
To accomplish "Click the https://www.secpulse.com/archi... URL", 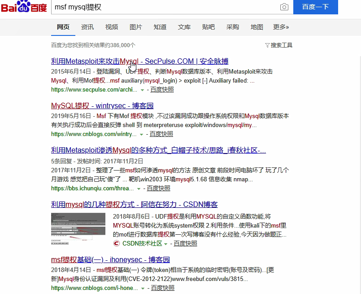I will (94, 90).
